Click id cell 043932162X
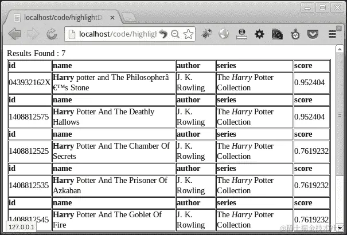Screen dimensions: 347x235 [30, 83]
